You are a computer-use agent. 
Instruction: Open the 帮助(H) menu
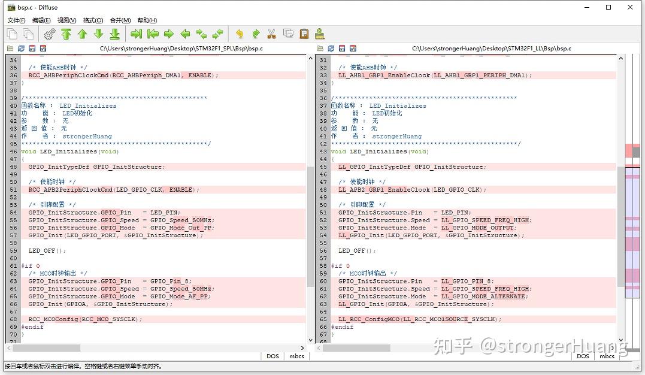point(147,20)
